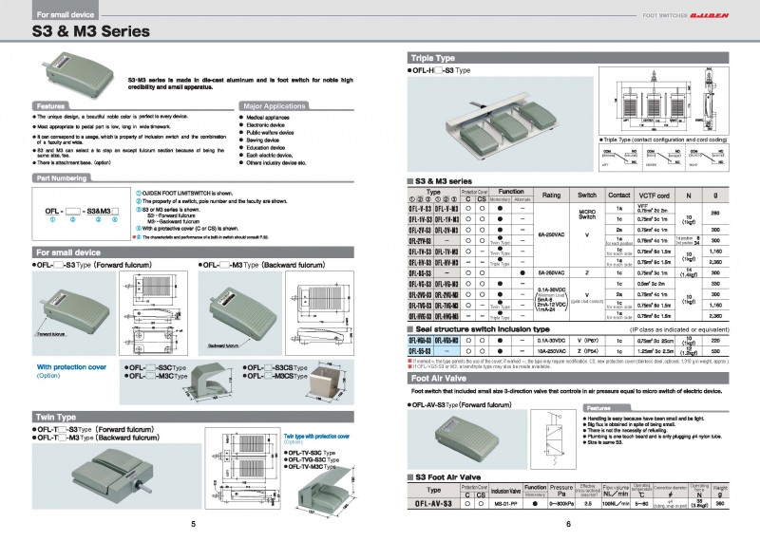Click the 'OFL-BS-S3' table cell
The width and height of the screenshot is (760, 541).
tap(420, 273)
